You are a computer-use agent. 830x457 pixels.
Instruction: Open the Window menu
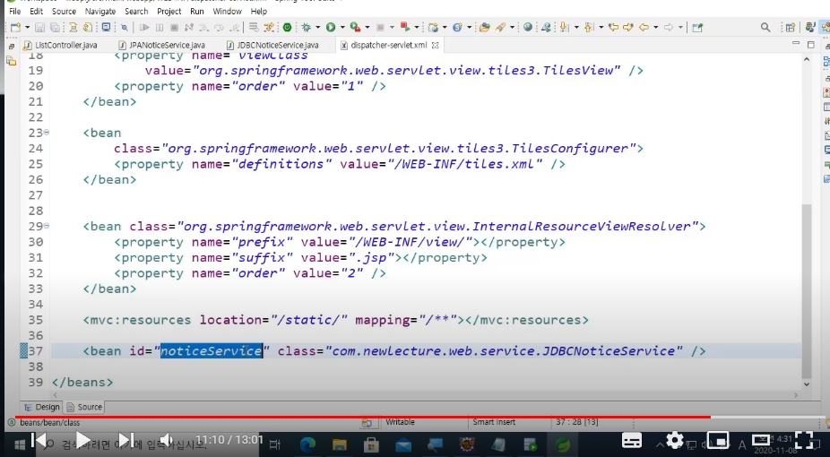coord(227,11)
